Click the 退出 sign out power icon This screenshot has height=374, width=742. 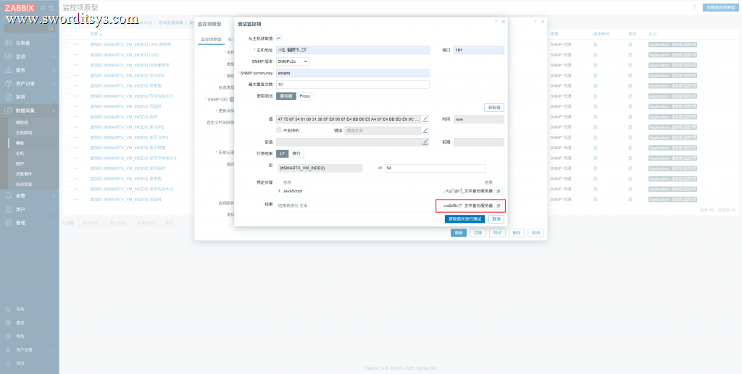click(8, 363)
